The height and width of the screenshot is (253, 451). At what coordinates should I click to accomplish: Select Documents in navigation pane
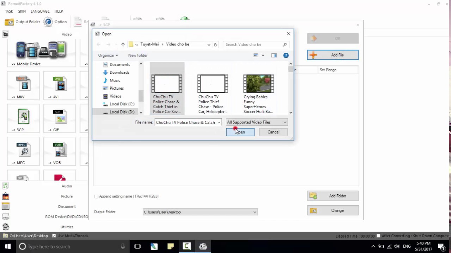pos(119,64)
